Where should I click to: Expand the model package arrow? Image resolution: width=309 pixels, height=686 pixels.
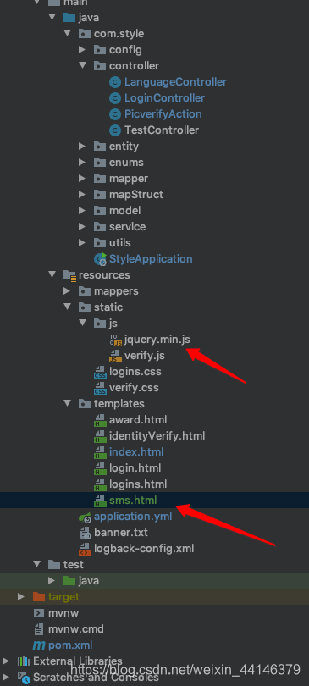82,210
